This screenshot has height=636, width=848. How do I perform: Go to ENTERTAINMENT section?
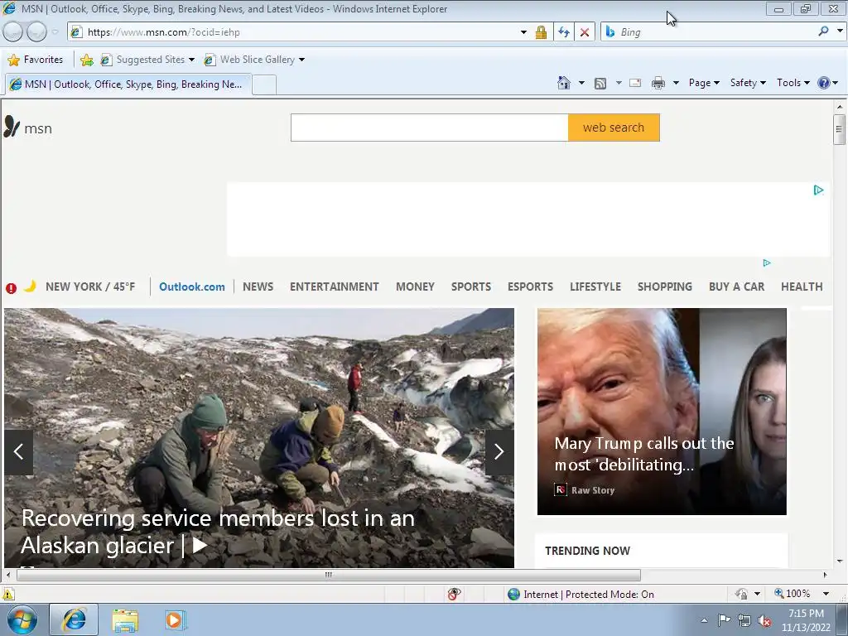click(335, 287)
